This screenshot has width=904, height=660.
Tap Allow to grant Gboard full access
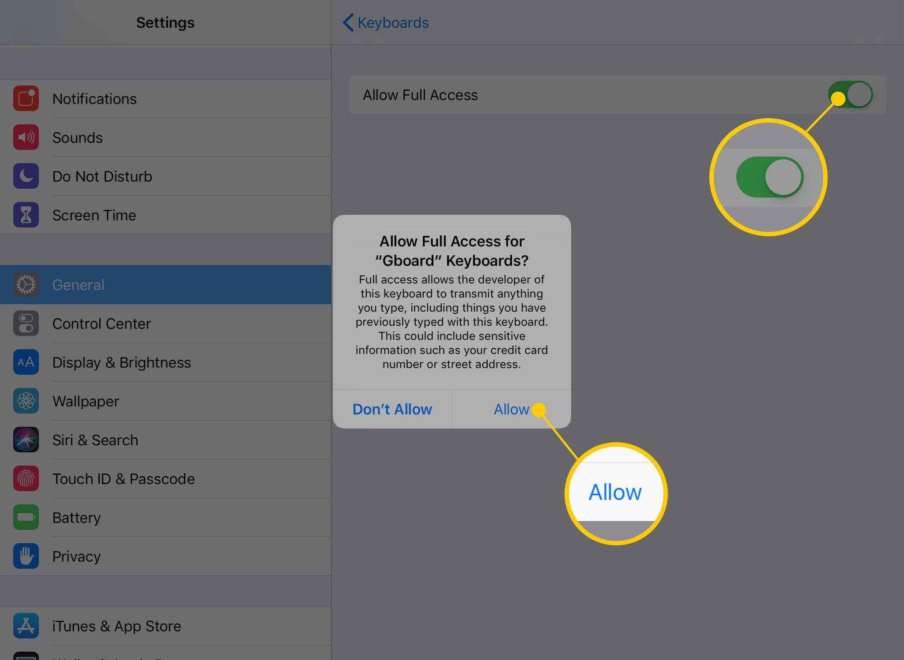click(511, 409)
